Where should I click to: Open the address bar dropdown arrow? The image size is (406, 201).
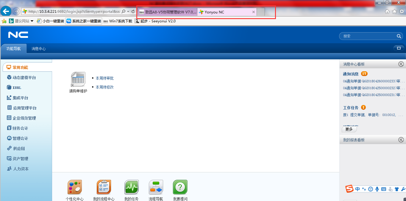pos(128,12)
